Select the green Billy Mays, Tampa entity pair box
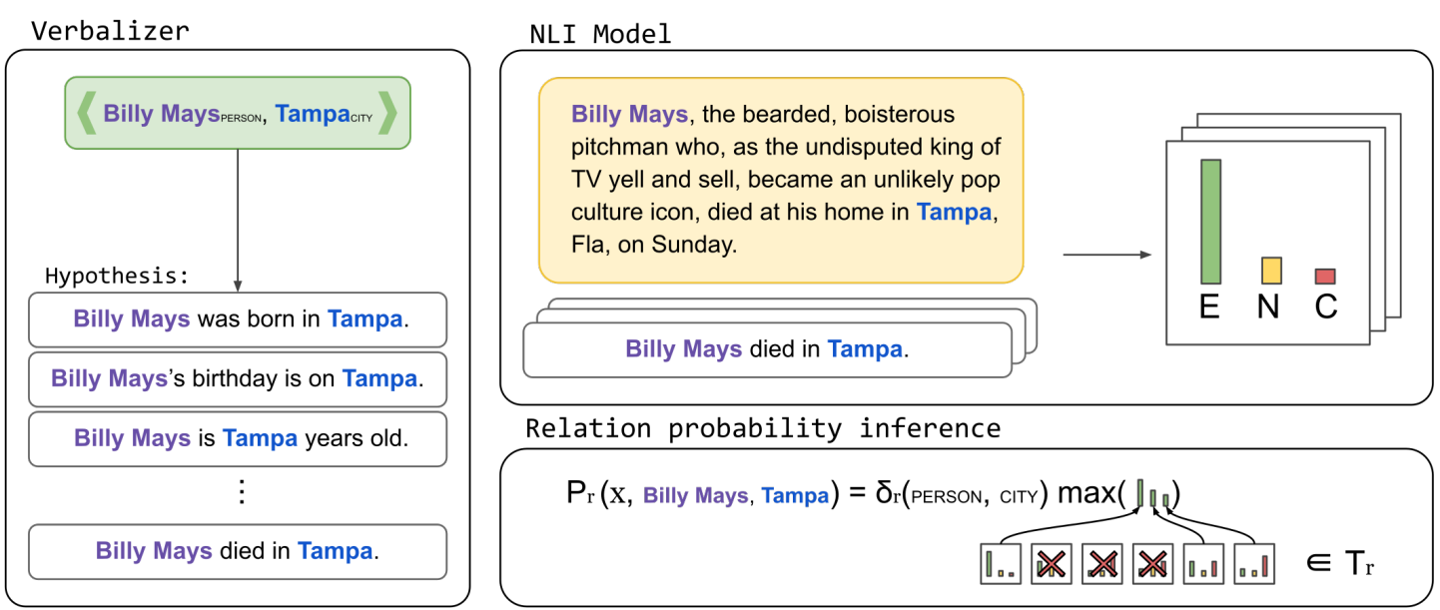Image resolution: width=1440 pixels, height=610 pixels. click(x=238, y=114)
